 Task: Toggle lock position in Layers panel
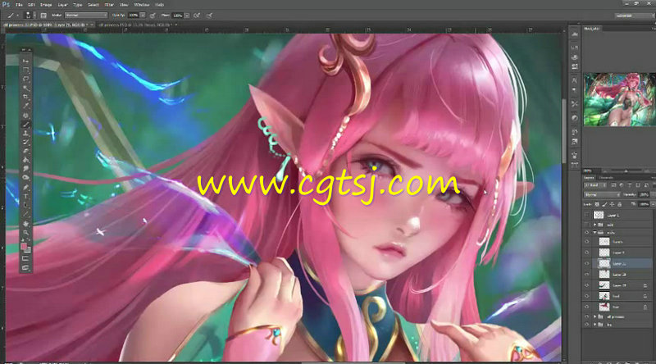click(x=612, y=204)
